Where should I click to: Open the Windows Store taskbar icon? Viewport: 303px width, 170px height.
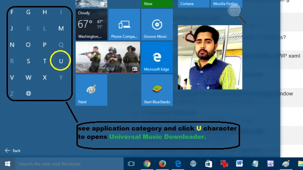point(208,164)
